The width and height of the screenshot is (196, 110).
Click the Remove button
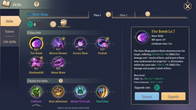click(x=147, y=96)
